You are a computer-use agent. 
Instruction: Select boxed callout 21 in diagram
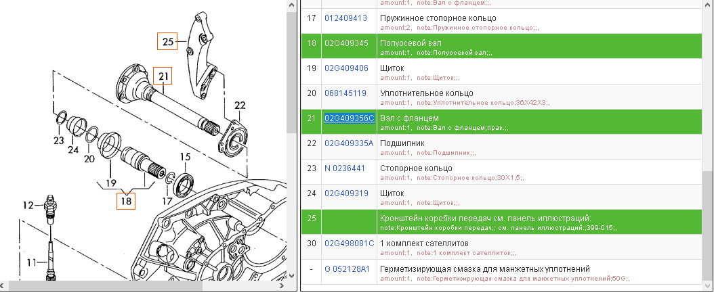click(x=163, y=75)
